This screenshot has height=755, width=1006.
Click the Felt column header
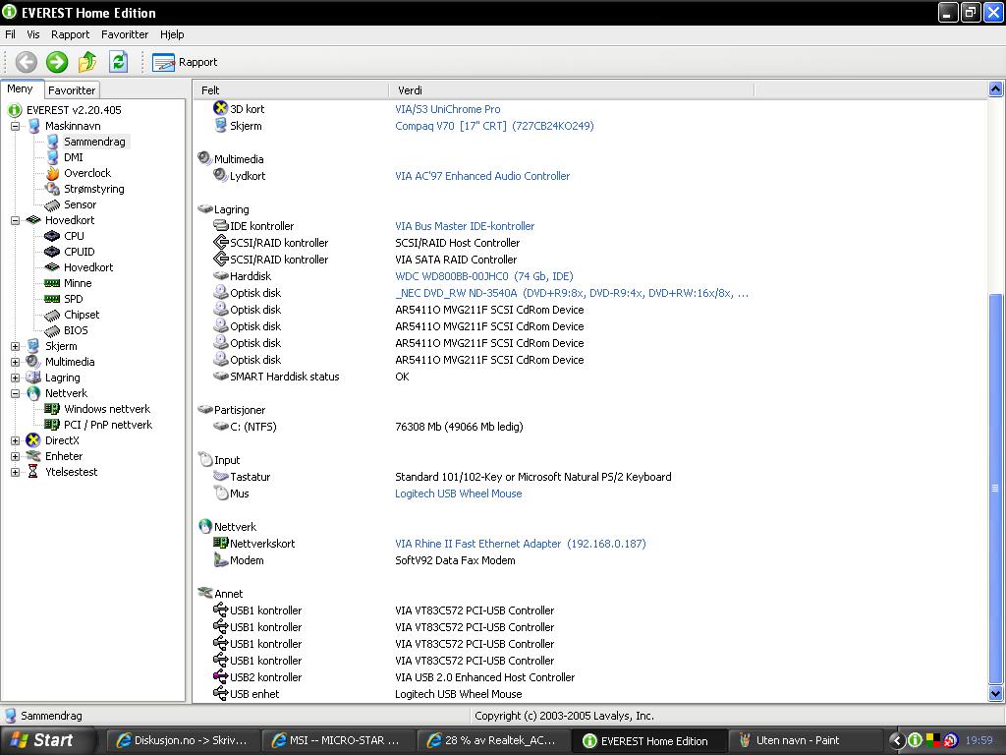pyautogui.click(x=291, y=90)
